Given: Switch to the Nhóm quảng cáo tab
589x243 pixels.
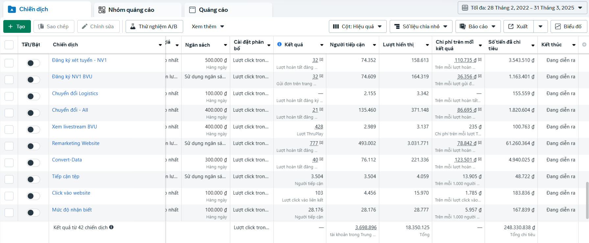Looking at the screenshot, I should tap(131, 10).
